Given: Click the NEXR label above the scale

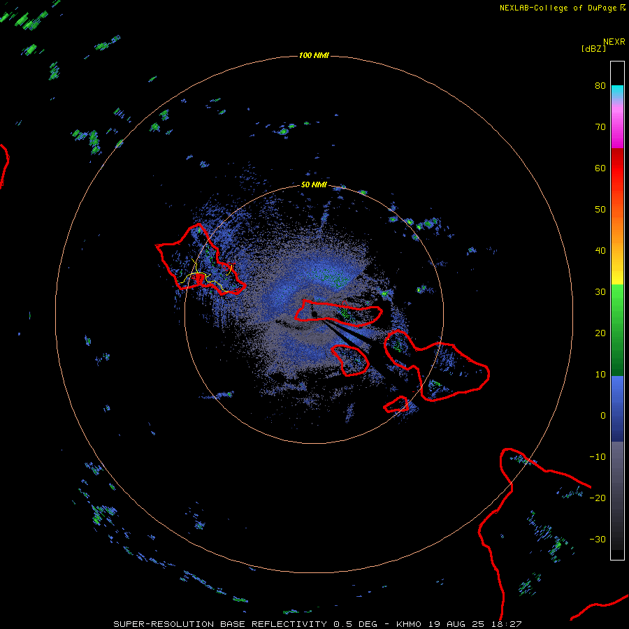Looking at the screenshot, I should point(614,42).
